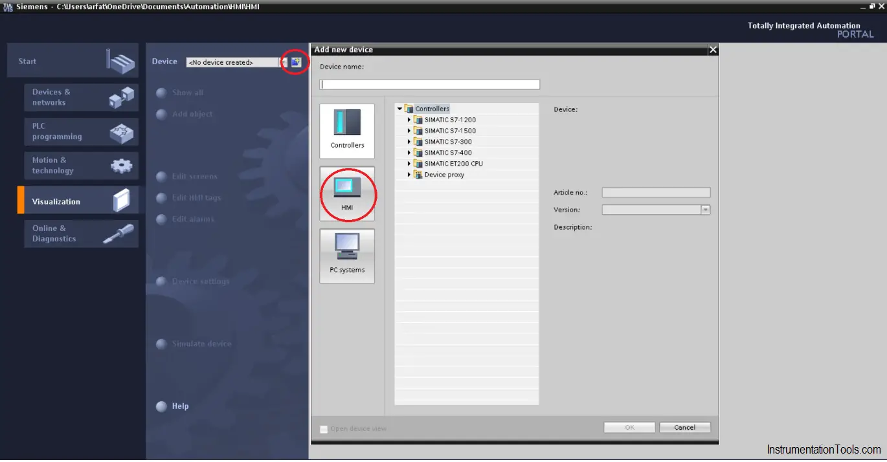This screenshot has height=462, width=887.
Task: Expand the SIMATIC S7-1200 node
Action: (409, 120)
